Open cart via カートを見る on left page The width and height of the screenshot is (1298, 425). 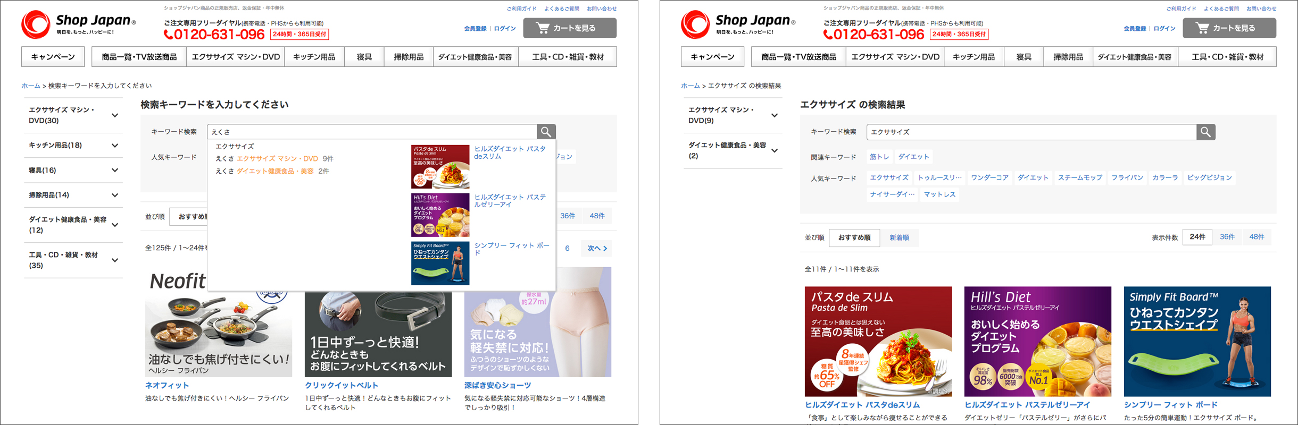570,28
